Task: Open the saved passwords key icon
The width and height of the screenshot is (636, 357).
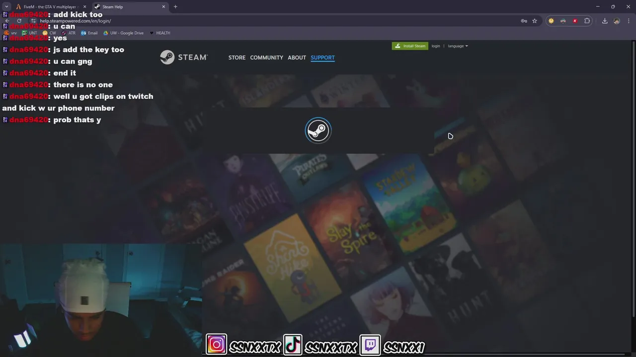Action: (x=524, y=21)
